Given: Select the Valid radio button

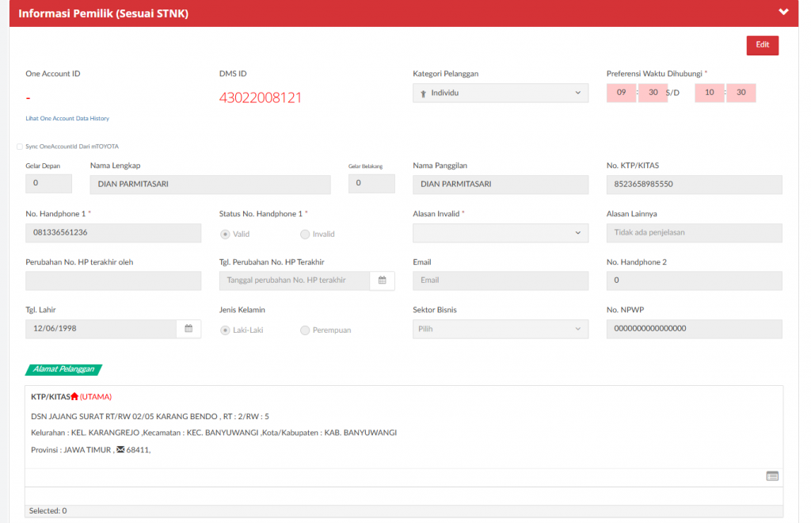Looking at the screenshot, I should [226, 234].
